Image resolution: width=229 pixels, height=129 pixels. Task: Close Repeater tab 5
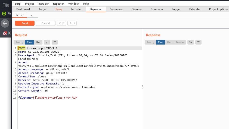21,15
